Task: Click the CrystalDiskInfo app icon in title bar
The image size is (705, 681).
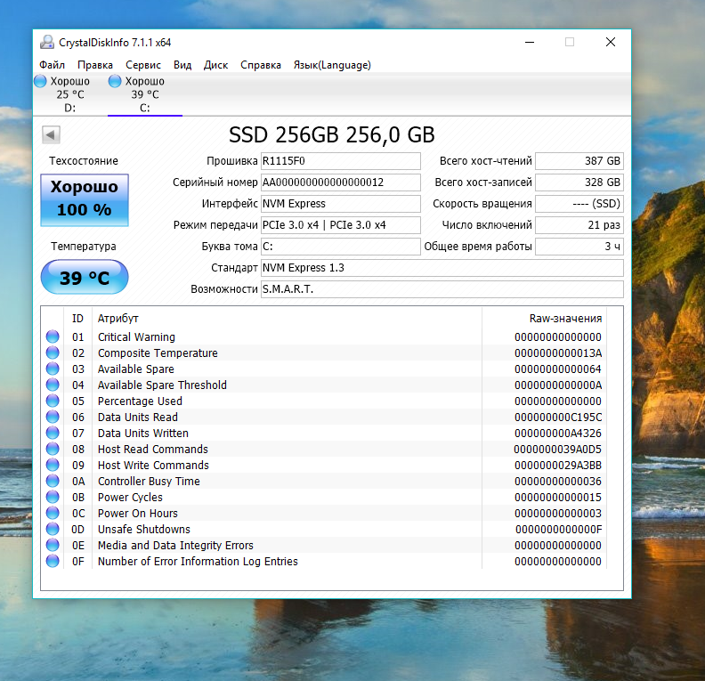Action: coord(47,42)
